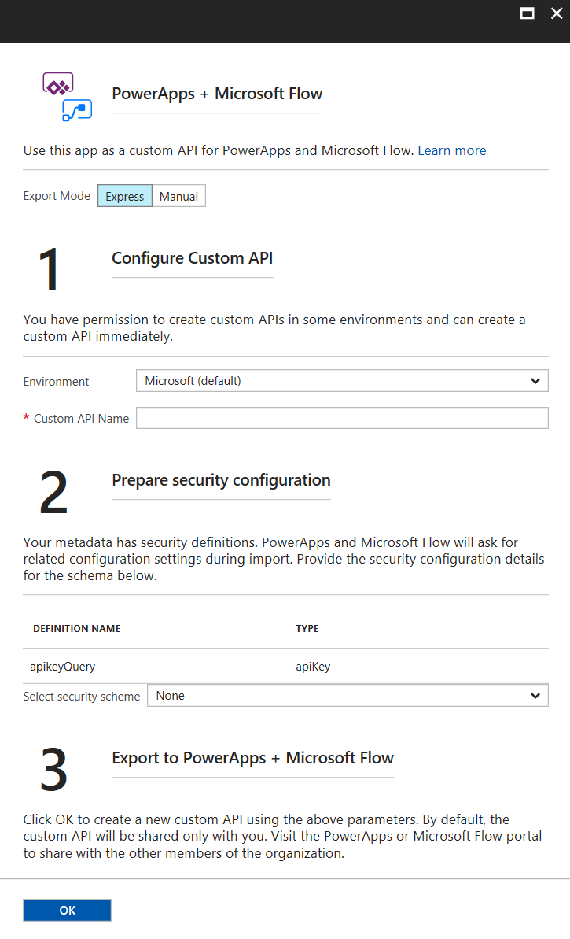This screenshot has width=570, height=939.
Task: Switch Export Mode to Manual
Action: [178, 196]
